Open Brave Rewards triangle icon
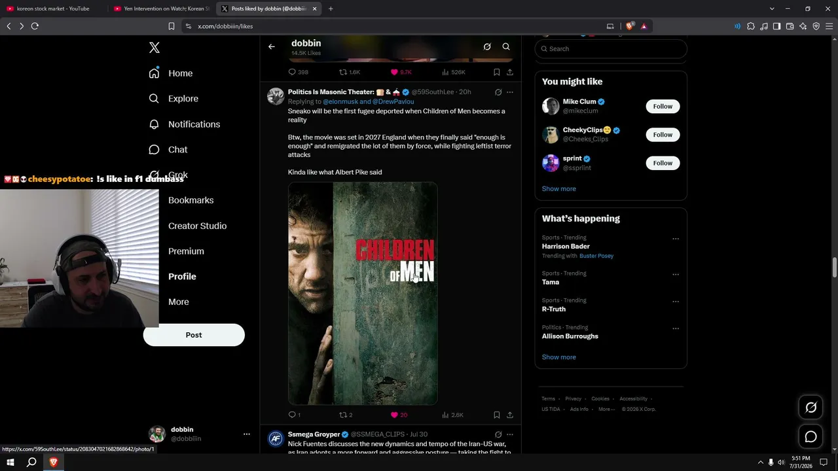Viewport: 838px width, 471px height. point(644,26)
